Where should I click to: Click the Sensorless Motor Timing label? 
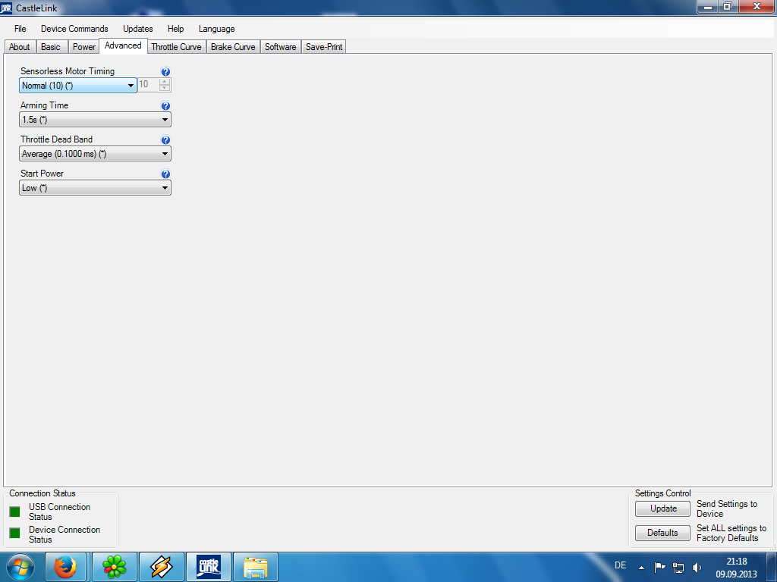point(68,71)
